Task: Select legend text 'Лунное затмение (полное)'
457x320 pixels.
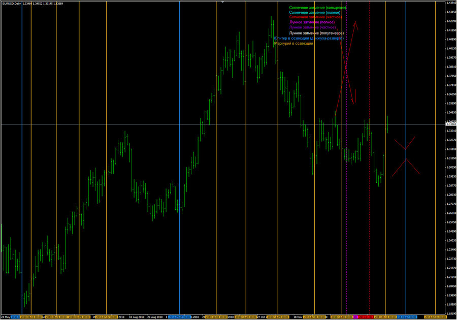Action: 312,22
